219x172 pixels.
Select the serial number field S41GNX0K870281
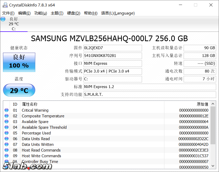tap(113, 56)
